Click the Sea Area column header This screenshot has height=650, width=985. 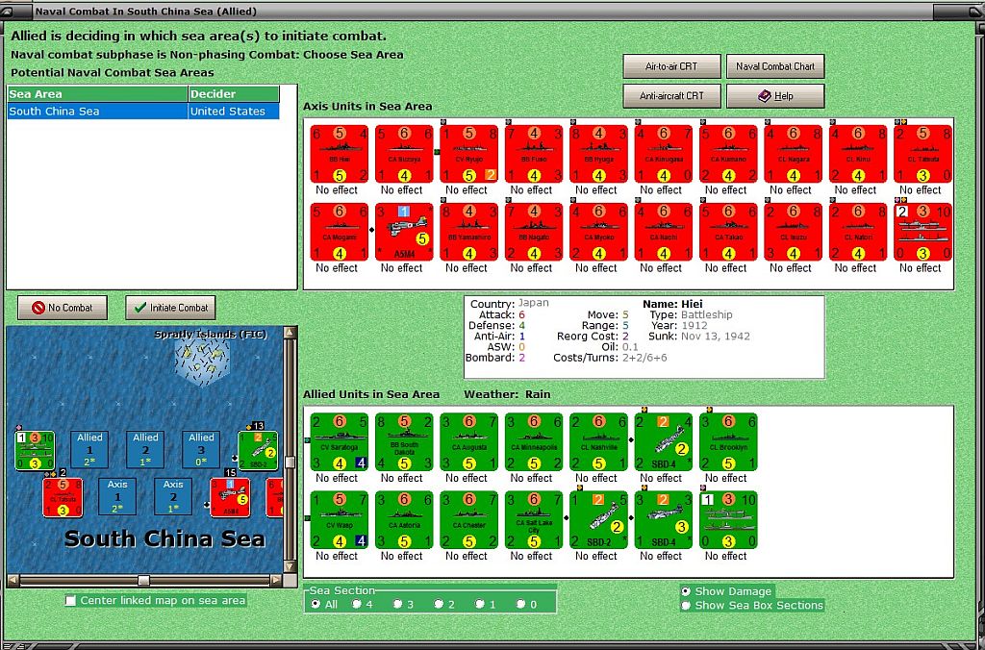97,94
